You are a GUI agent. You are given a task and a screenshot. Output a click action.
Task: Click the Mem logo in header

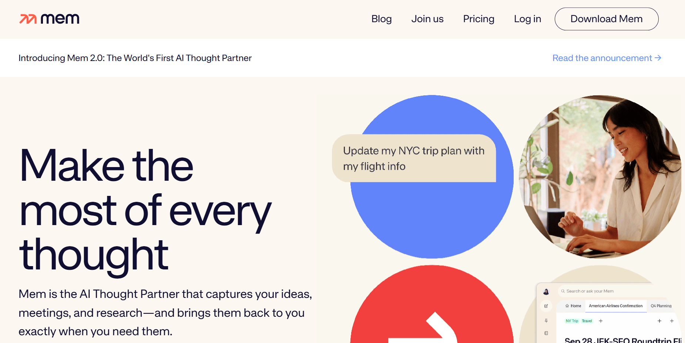coord(49,19)
